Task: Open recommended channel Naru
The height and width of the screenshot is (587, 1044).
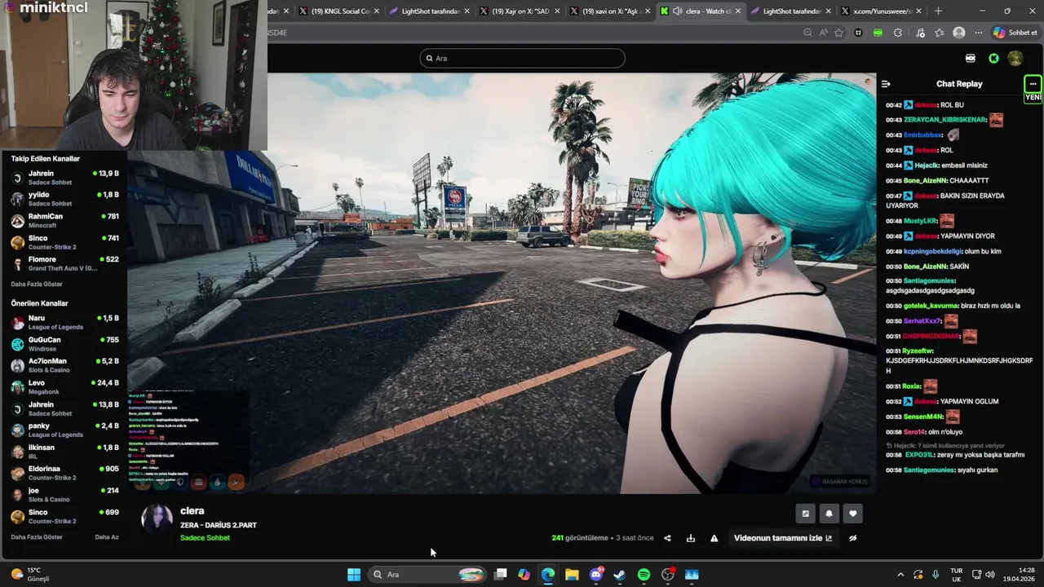Action: pos(65,322)
